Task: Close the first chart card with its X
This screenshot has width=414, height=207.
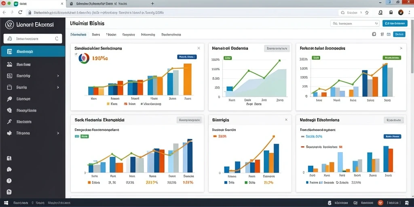Action: coord(199,48)
